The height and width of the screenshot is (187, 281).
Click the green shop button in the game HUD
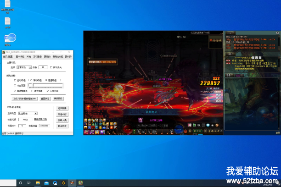(x=197, y=131)
